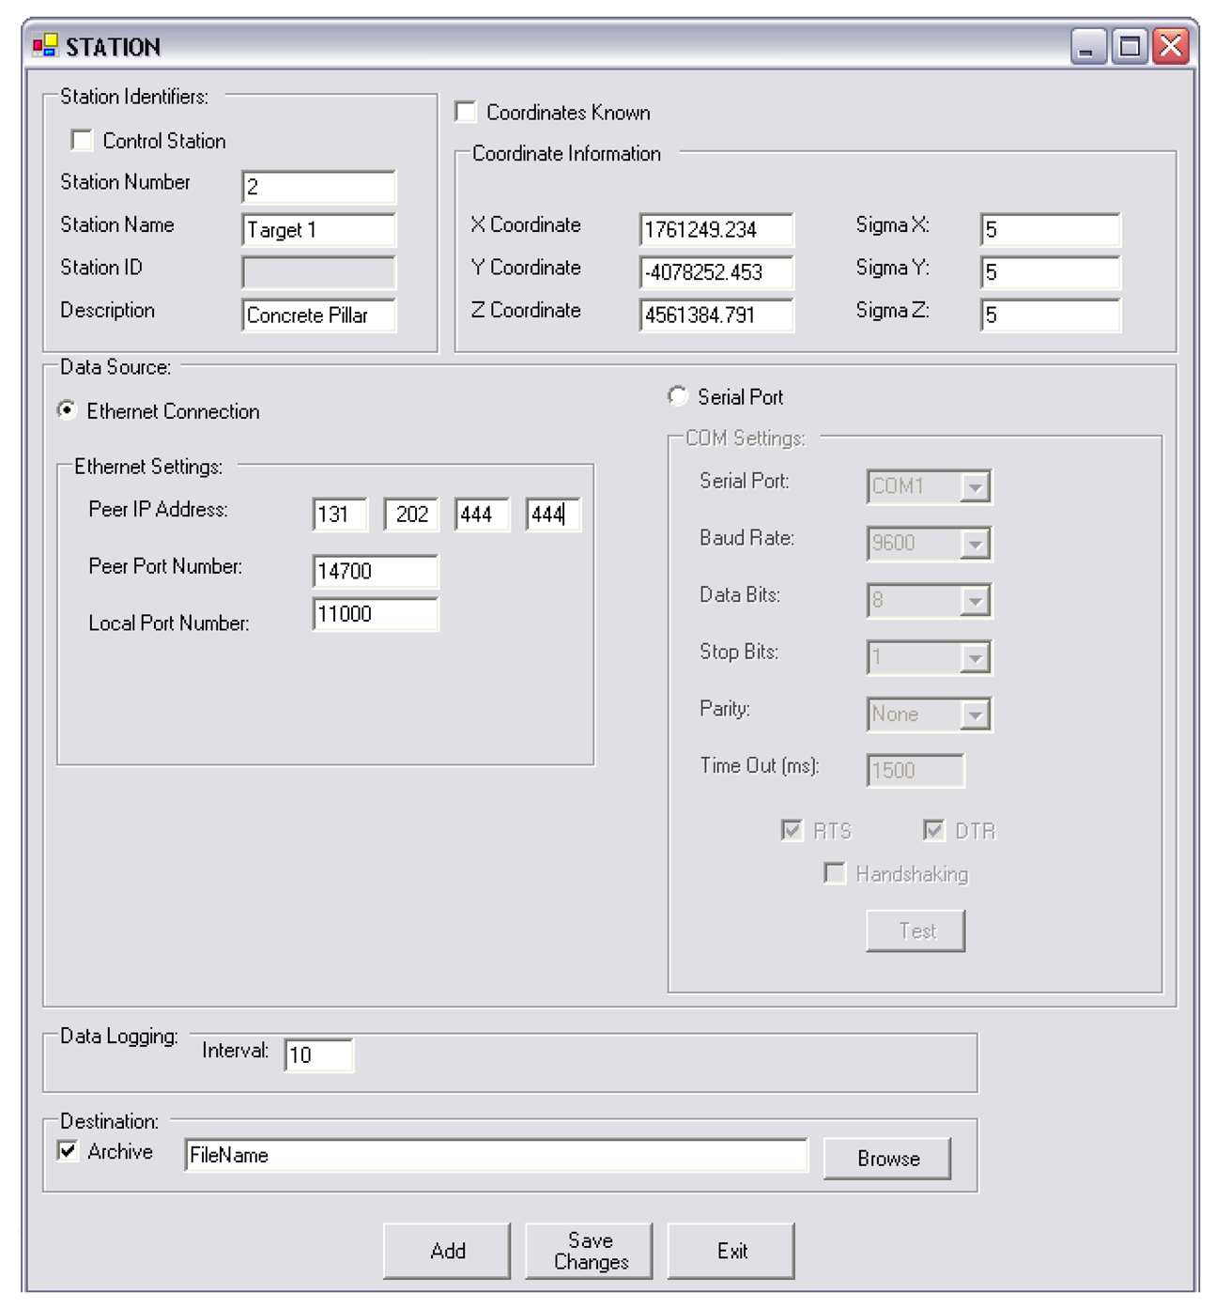This screenshot has width=1215, height=1307.
Task: Click the "Station Identifiers:" group label
Action: click(134, 97)
